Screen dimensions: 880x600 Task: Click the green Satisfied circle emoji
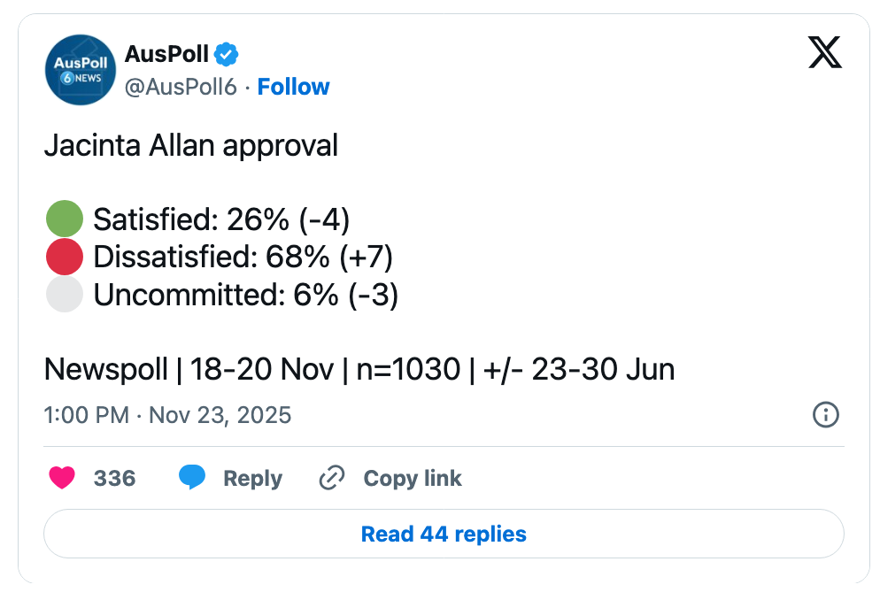tap(64, 219)
